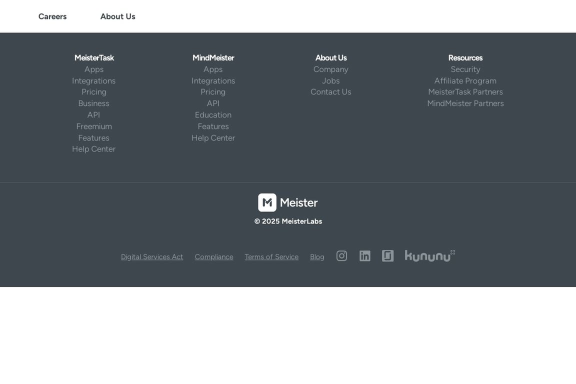Open Integrations under MeisterTask

point(93,81)
